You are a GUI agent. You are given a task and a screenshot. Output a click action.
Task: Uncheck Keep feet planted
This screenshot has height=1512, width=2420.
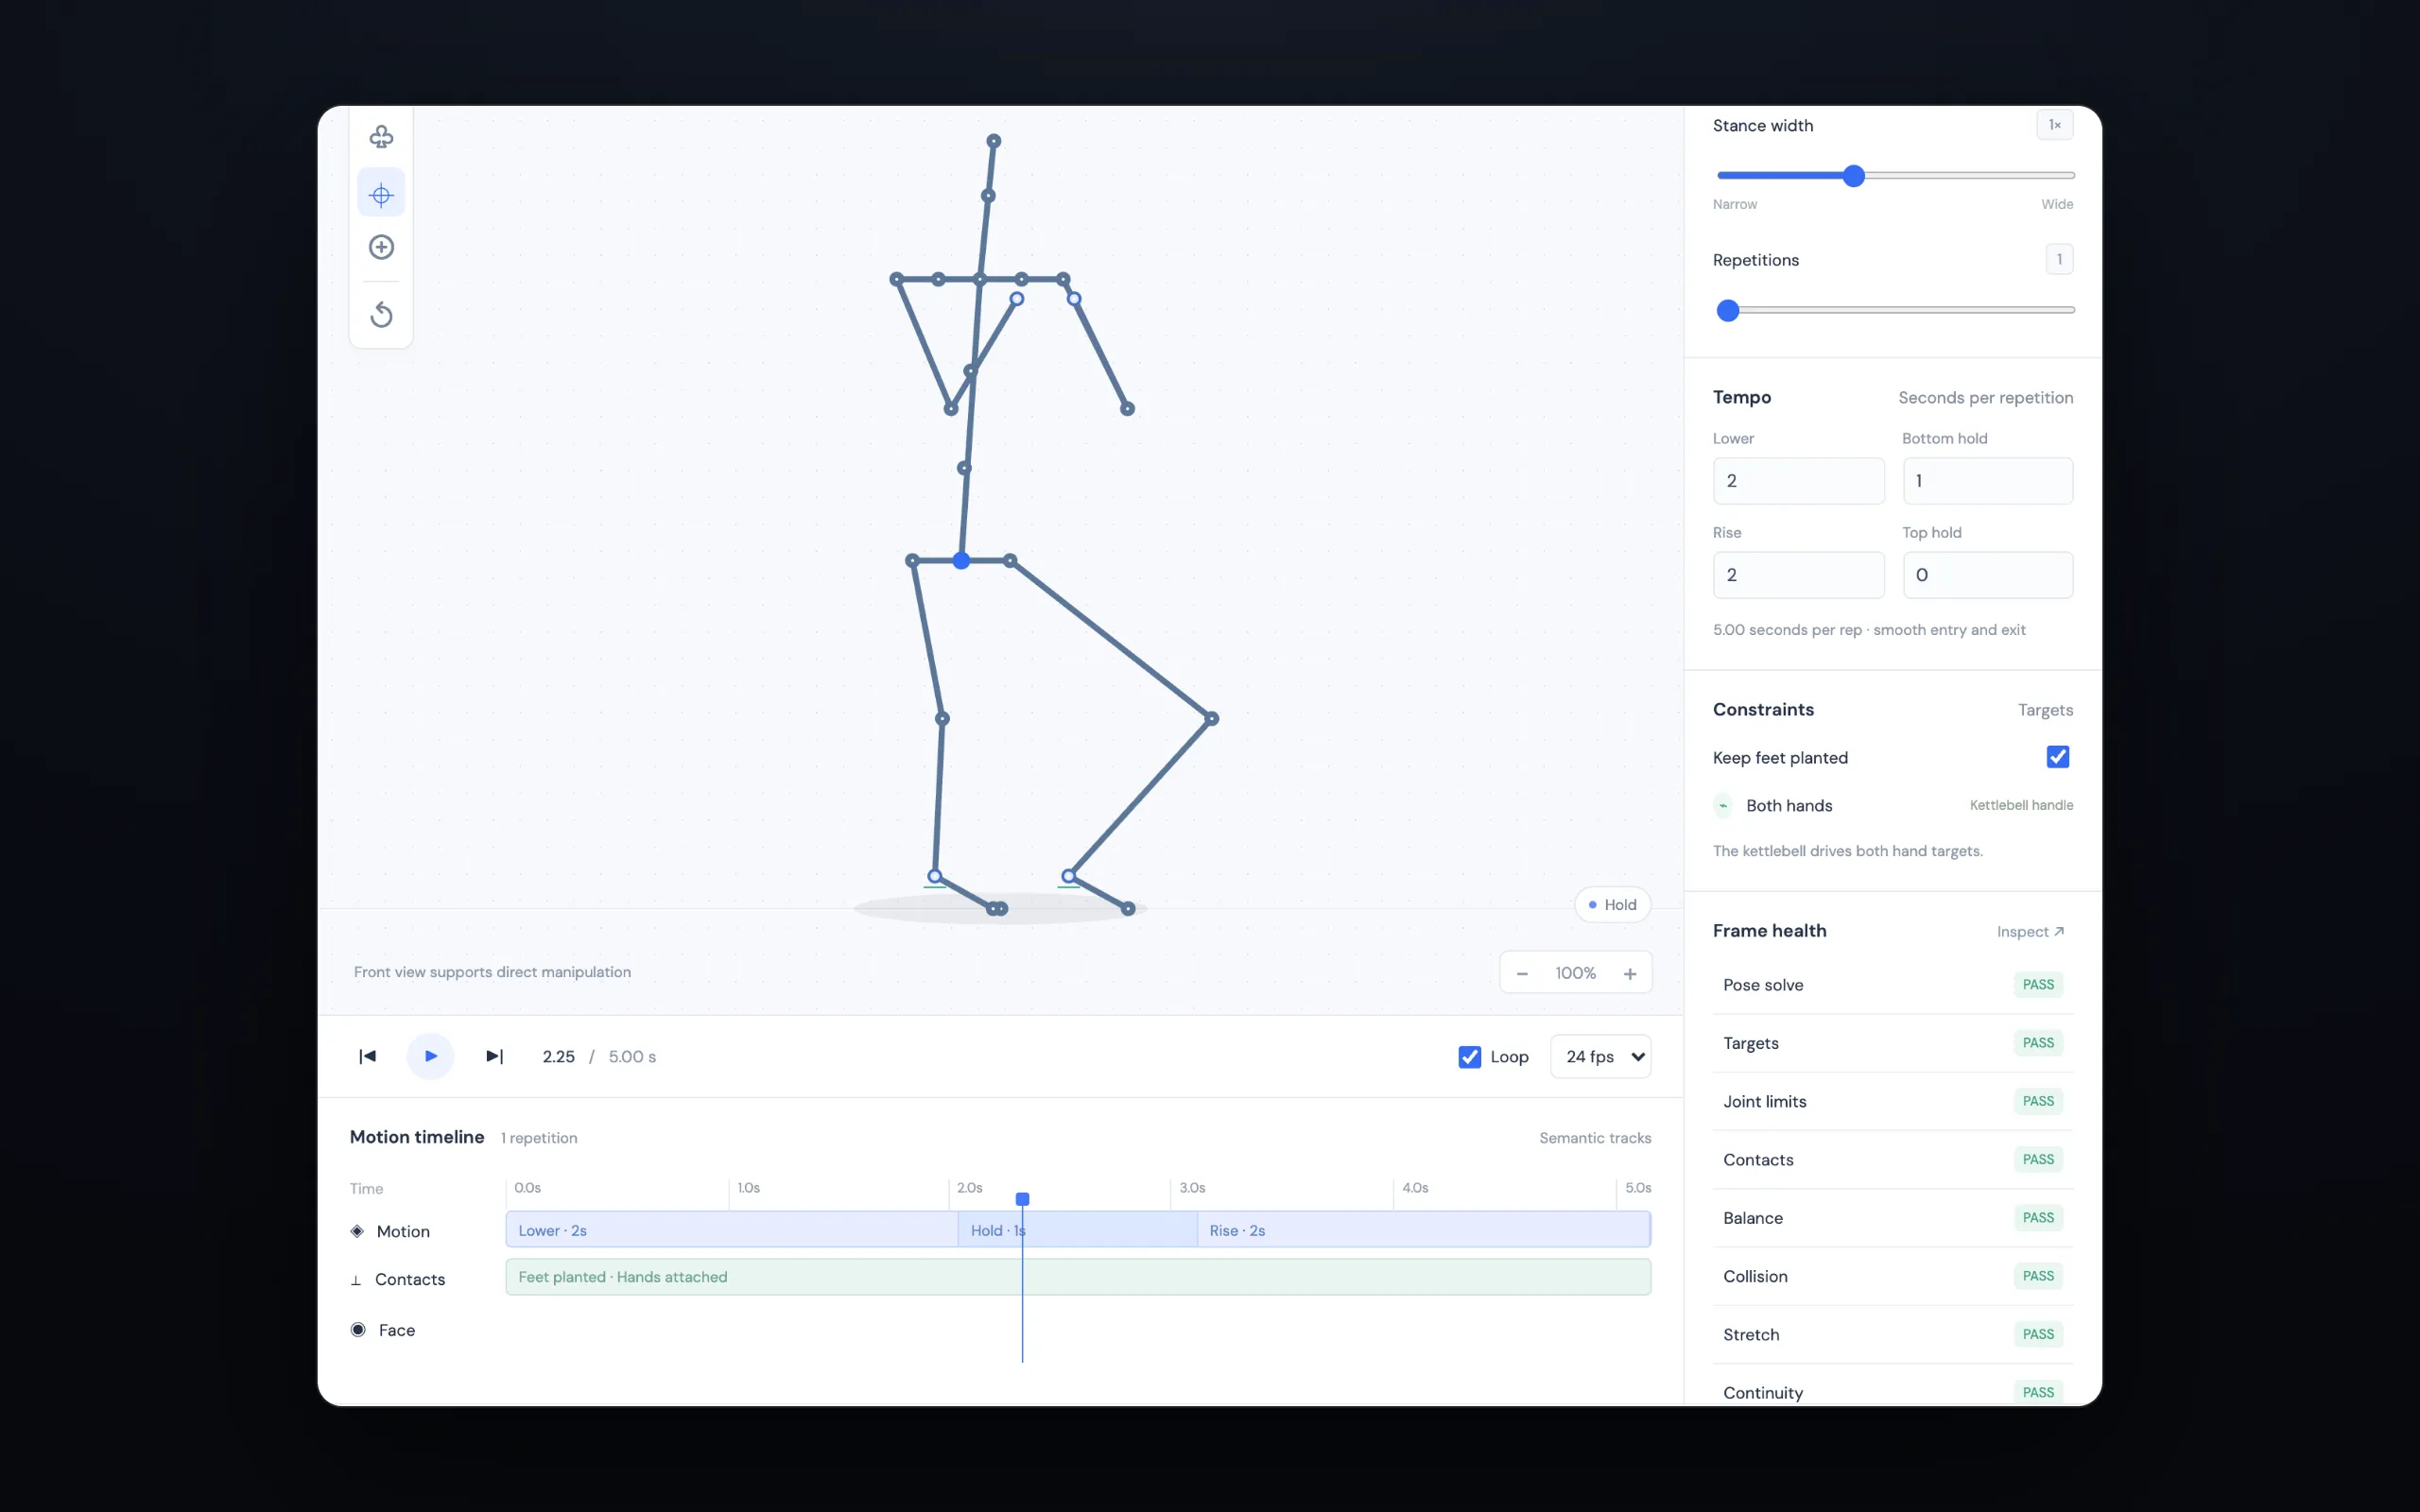pos(2057,757)
